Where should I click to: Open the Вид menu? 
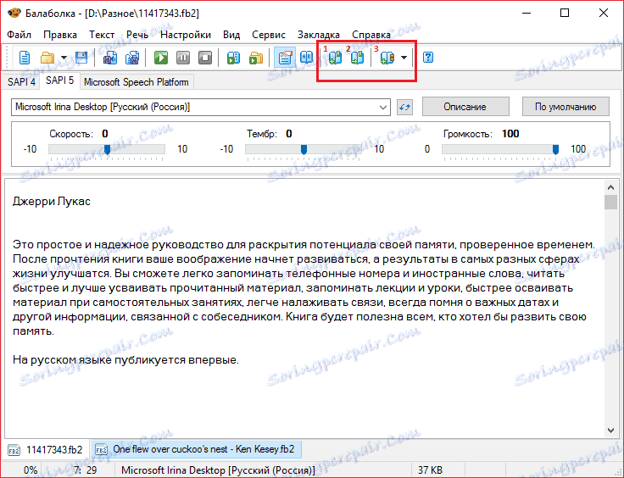231,35
